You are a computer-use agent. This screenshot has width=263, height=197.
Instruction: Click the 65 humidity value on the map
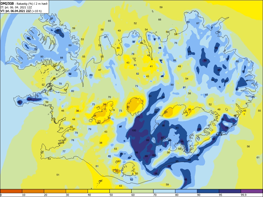coord(109,21)
